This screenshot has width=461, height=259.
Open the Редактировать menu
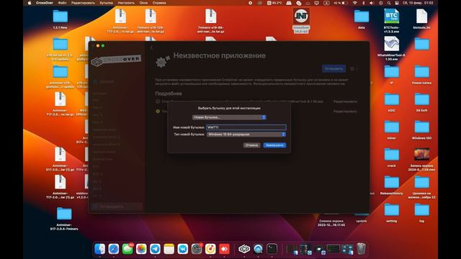point(84,3)
